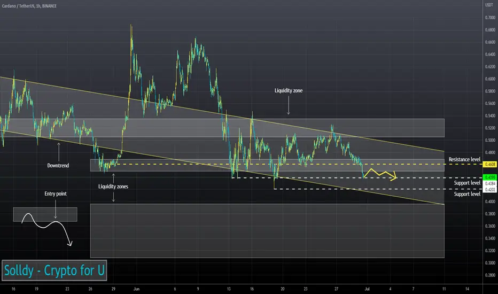498x294 pixels.
Task: Select the plural Liquidity zones annotation
Action: (x=113, y=186)
